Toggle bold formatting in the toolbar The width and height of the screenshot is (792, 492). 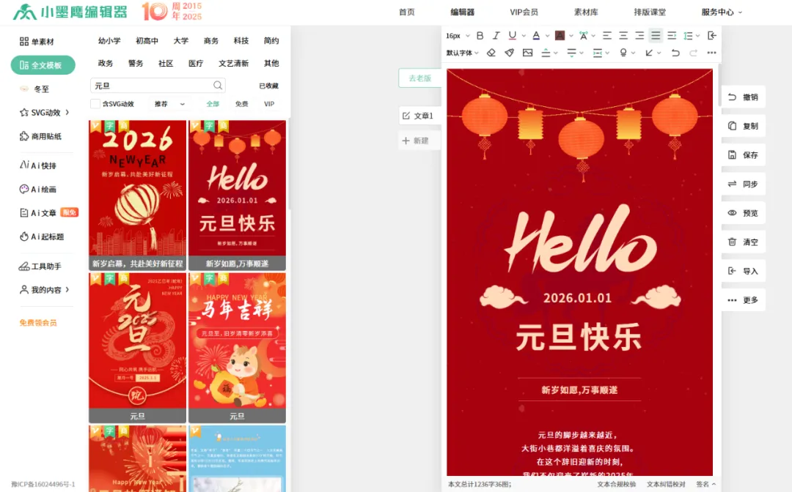coord(480,35)
